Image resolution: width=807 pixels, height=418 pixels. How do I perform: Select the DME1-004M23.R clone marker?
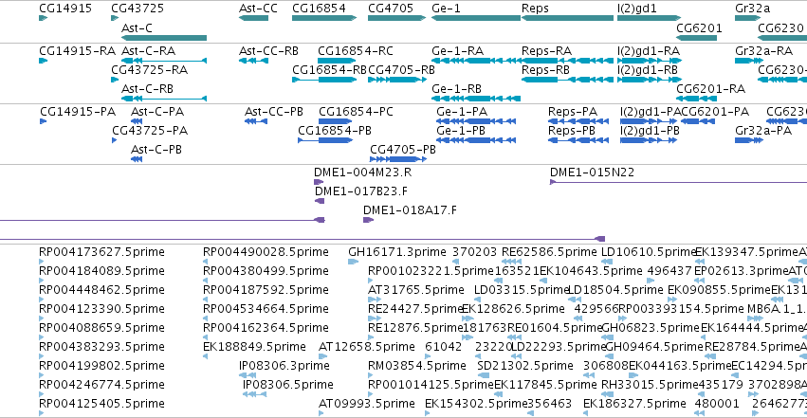click(319, 182)
